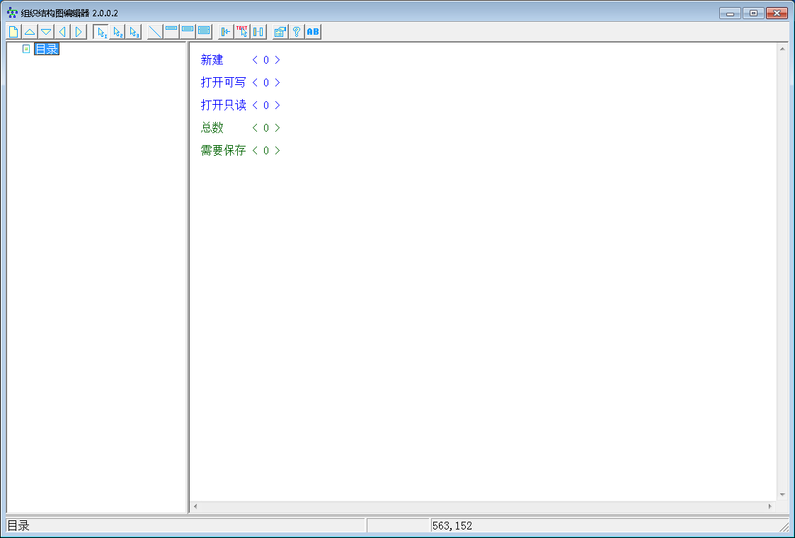Click the small square icon beside 目录
The image size is (795, 538).
point(26,49)
